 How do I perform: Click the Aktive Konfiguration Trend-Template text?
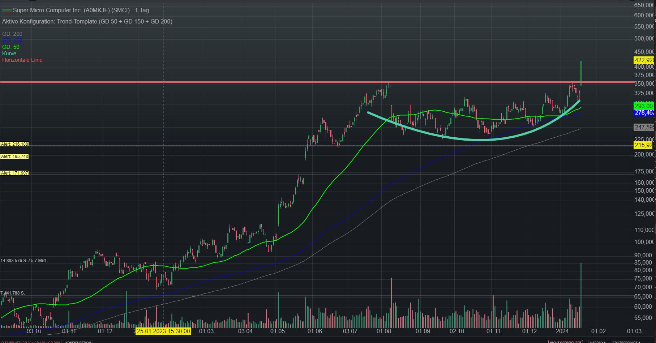pyautogui.click(x=87, y=21)
